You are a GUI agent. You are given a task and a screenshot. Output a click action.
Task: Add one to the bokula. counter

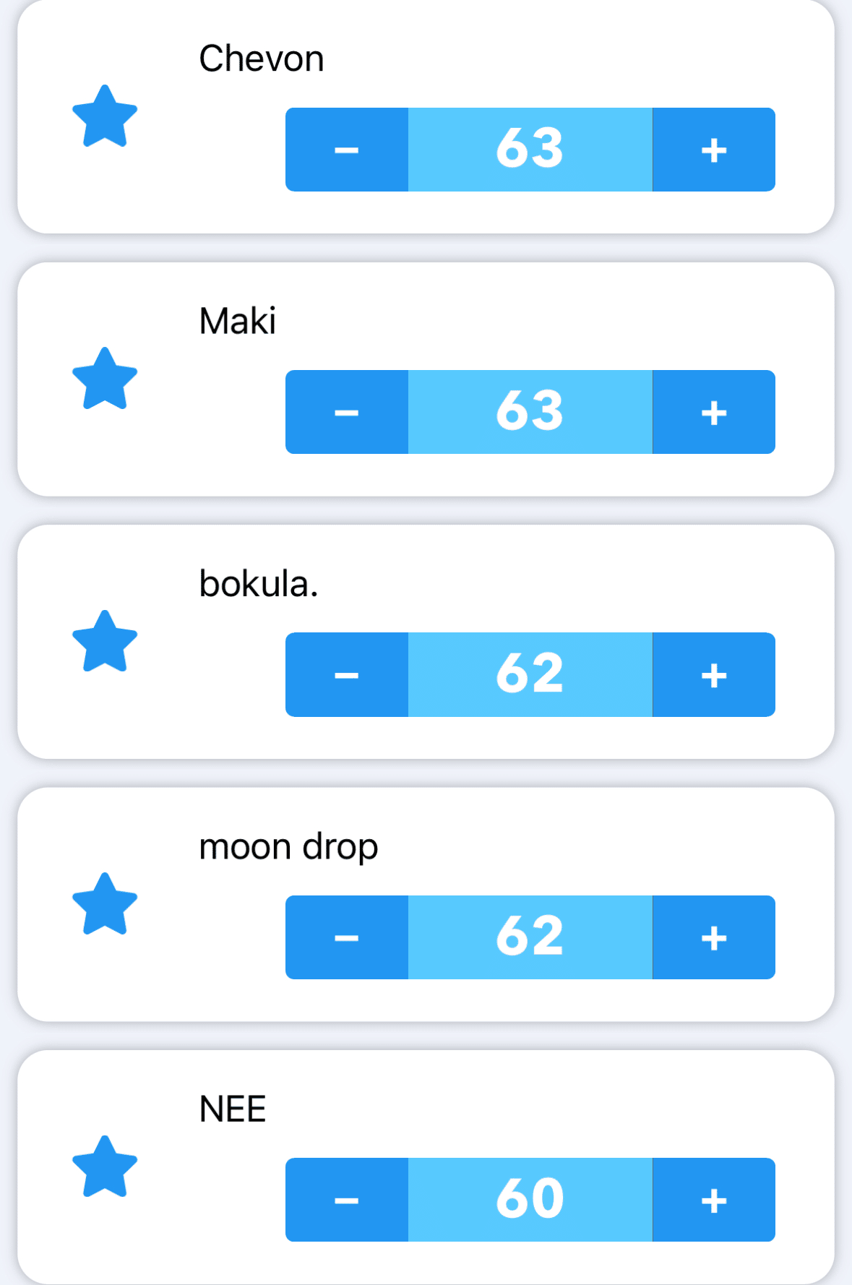(x=714, y=675)
